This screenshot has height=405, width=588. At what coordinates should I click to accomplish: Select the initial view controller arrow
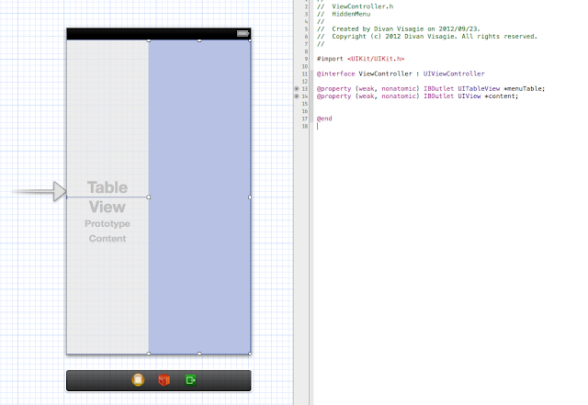[x=40, y=191]
